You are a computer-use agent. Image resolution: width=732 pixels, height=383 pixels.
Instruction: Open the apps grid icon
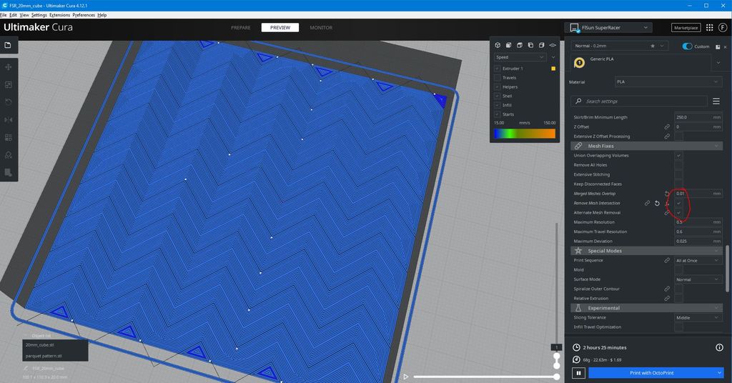coord(710,28)
